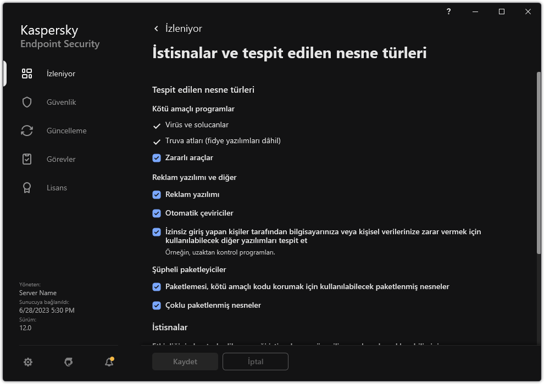This screenshot has width=544, height=384.
Task: Open the settings gear icon
Action: pos(27,362)
